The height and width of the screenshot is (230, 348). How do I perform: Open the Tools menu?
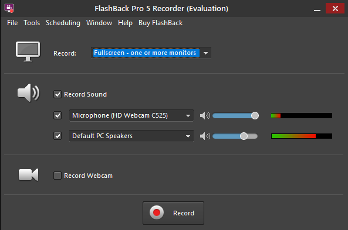[32, 23]
